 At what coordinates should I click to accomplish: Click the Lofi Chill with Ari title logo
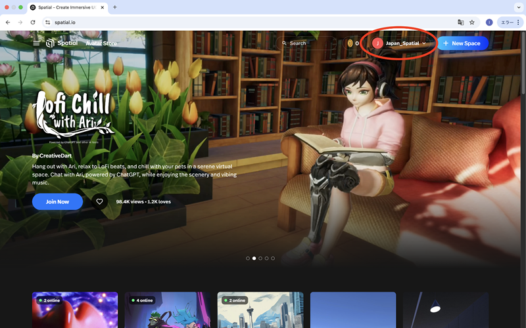coord(74,113)
